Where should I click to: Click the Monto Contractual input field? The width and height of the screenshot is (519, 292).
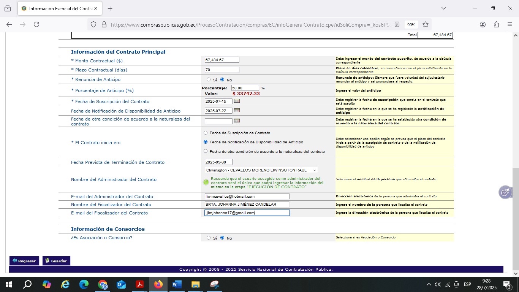tap(222, 60)
